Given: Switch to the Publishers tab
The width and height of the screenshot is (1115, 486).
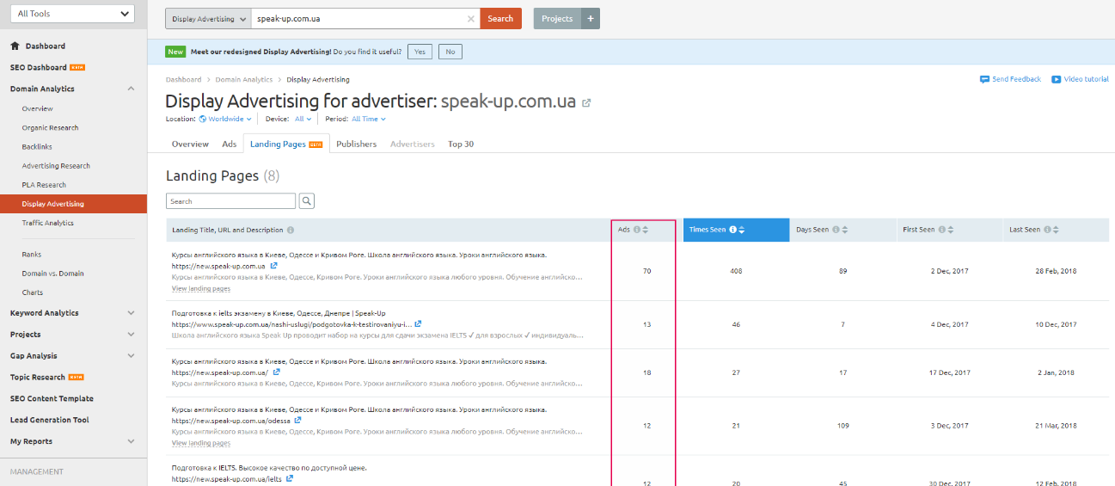Looking at the screenshot, I should point(357,144).
